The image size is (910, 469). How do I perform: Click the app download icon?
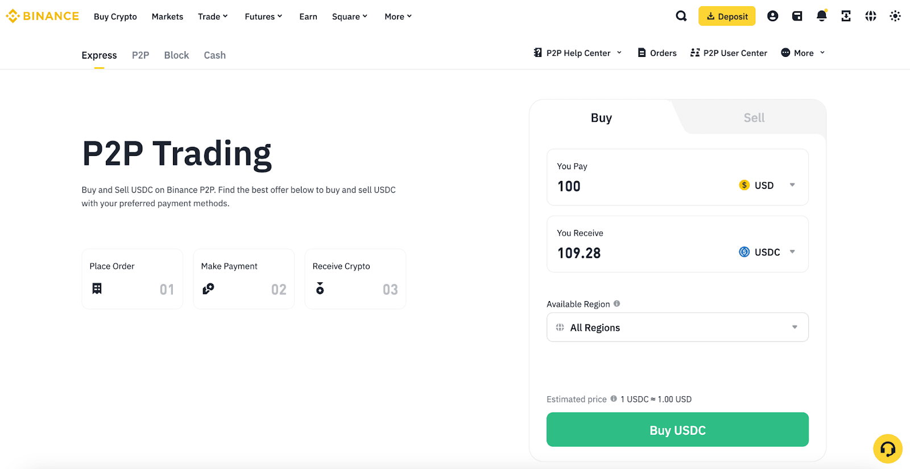846,16
